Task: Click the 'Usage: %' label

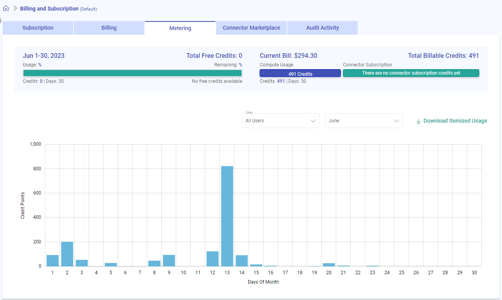Action: tap(32, 65)
